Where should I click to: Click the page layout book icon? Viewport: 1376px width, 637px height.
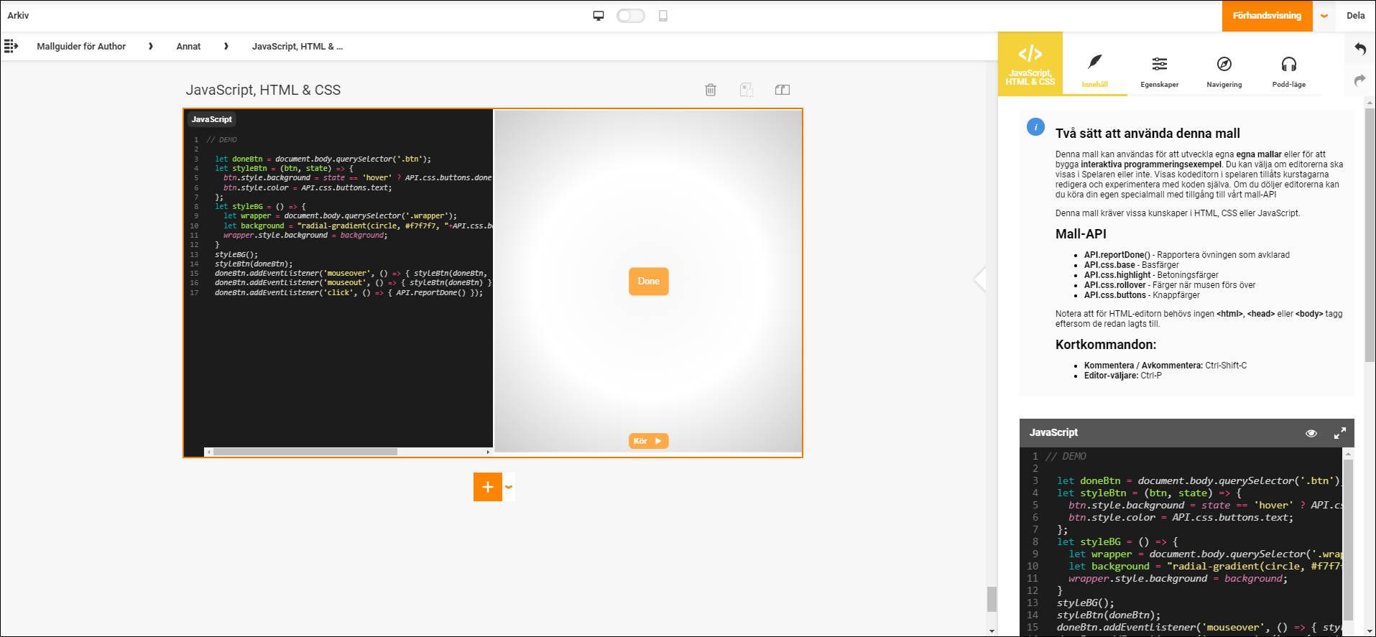pyautogui.click(x=782, y=90)
